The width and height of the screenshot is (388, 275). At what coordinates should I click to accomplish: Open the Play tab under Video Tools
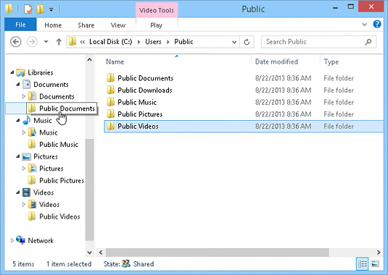[156, 25]
